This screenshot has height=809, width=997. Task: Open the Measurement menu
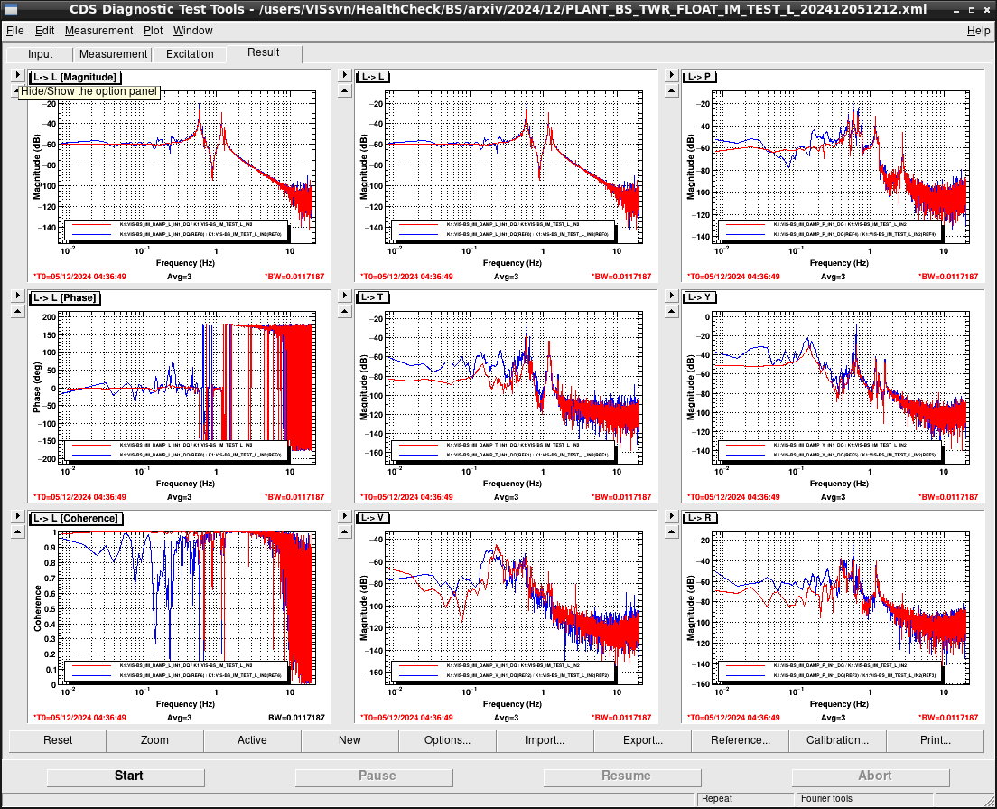98,31
